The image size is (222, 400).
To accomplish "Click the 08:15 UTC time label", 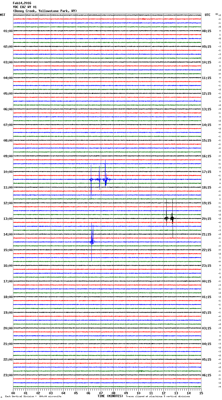I will tap(207, 31).
